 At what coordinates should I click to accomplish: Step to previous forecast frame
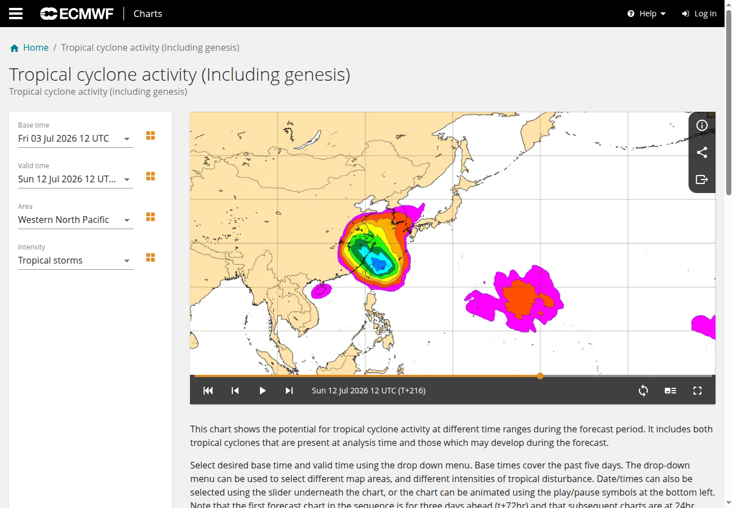pyautogui.click(x=235, y=391)
